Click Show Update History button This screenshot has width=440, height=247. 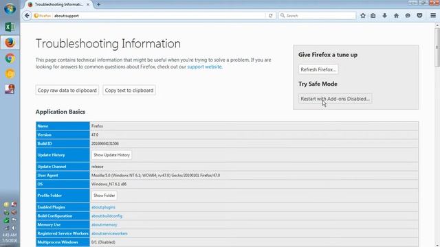coord(111,155)
